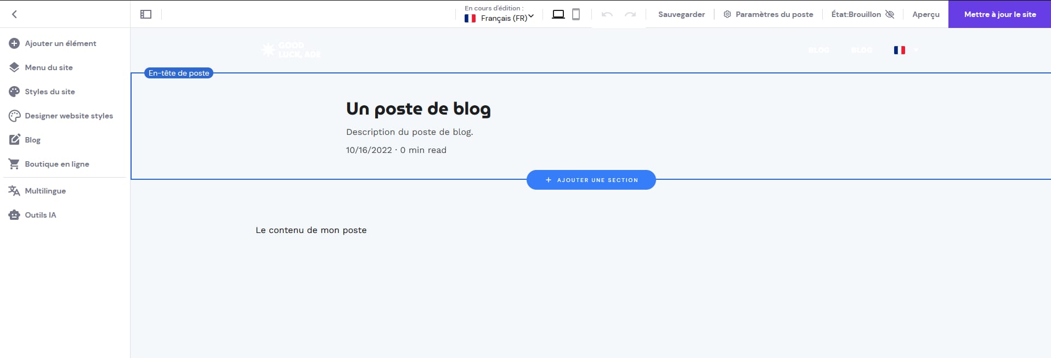Click the back arrow icon
Screen dimensions: 1051x358
(15, 14)
